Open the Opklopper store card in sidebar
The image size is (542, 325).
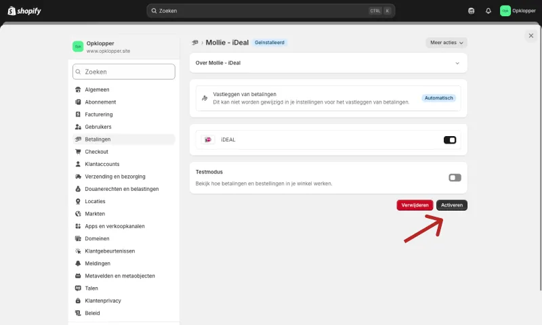[x=124, y=47]
